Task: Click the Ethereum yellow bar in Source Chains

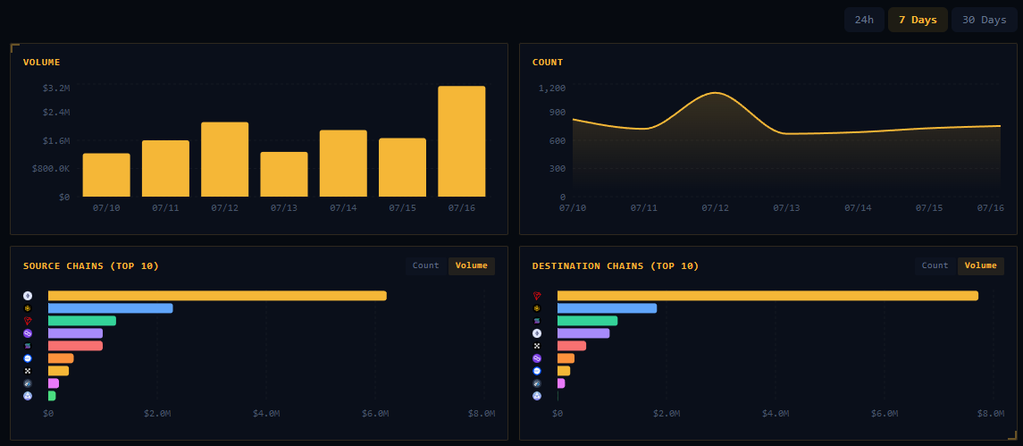Action: (x=217, y=296)
